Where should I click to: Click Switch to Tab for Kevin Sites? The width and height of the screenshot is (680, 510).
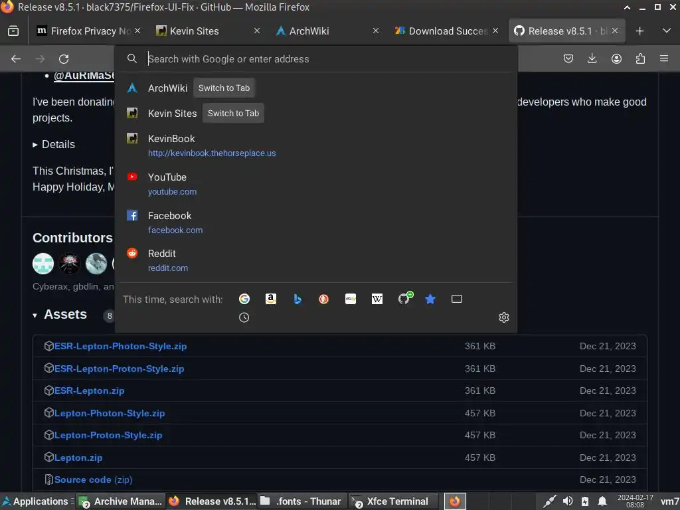point(233,113)
